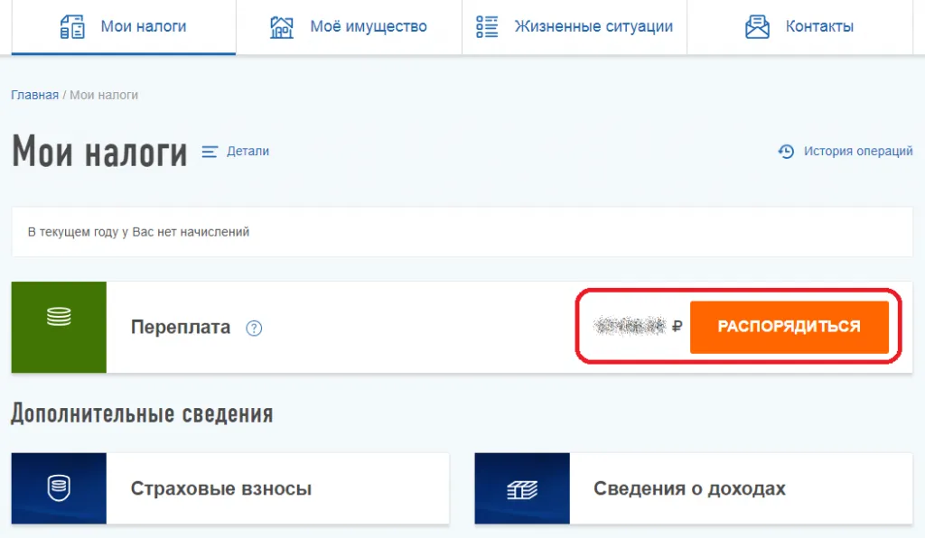Click the lines icon beside Детали

pyautogui.click(x=210, y=152)
